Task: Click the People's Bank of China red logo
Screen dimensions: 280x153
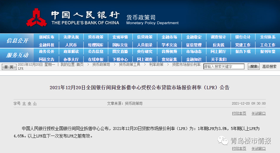Action: [x=36, y=18]
